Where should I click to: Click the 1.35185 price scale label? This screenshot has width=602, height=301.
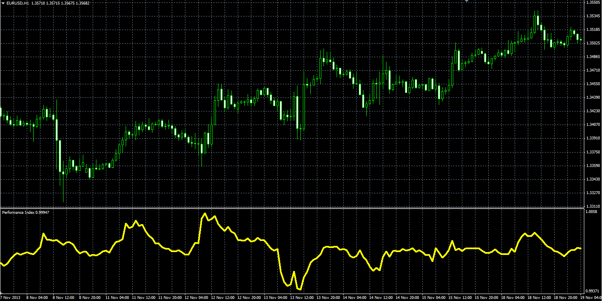point(593,30)
